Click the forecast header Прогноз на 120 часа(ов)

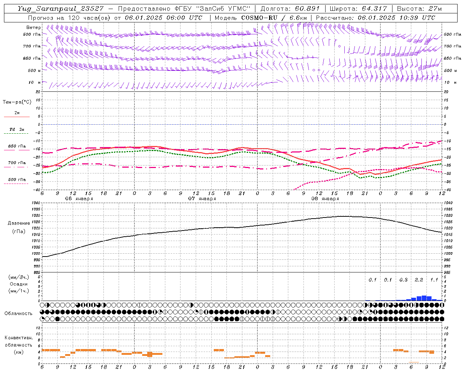69,18
